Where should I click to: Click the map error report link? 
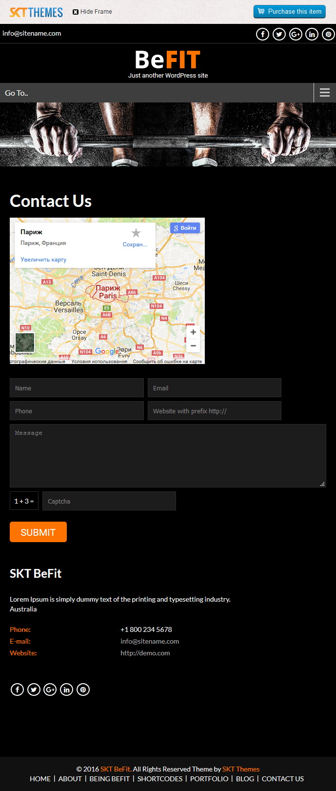pyautogui.click(x=167, y=362)
